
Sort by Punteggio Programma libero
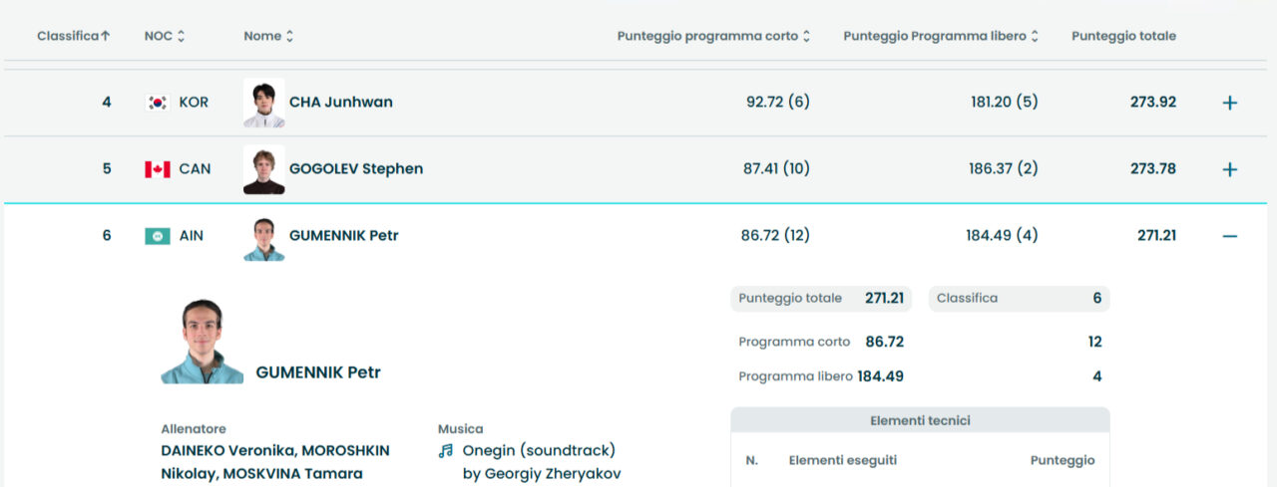(x=941, y=36)
